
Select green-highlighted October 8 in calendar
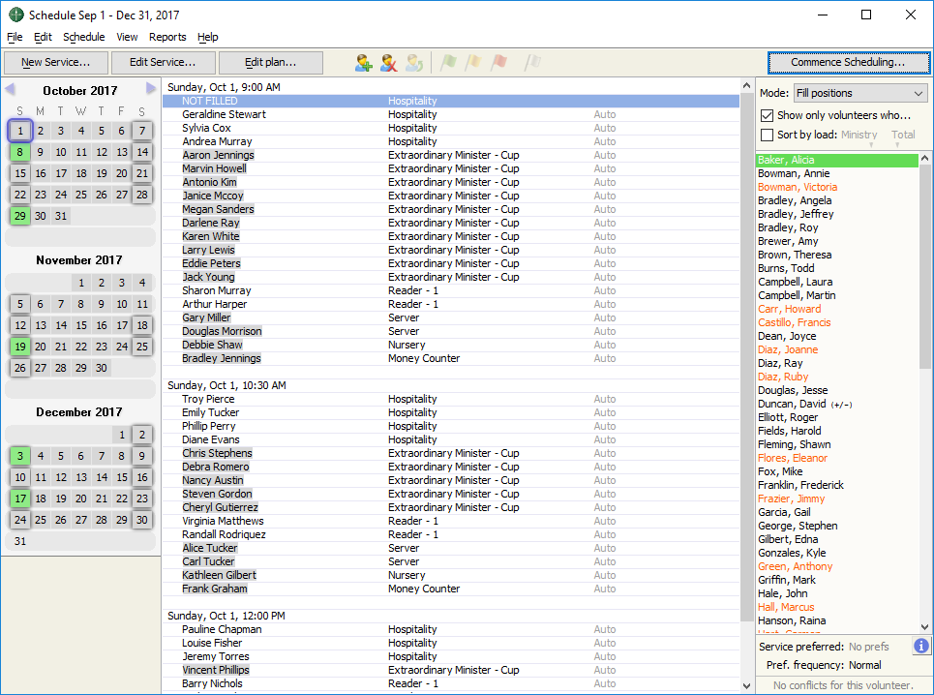pos(20,152)
